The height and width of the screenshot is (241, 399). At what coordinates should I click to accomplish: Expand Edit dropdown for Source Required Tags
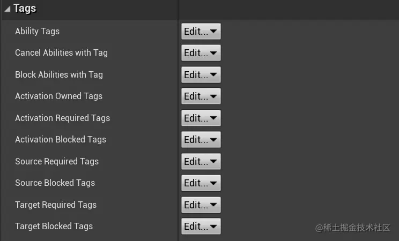201,162
